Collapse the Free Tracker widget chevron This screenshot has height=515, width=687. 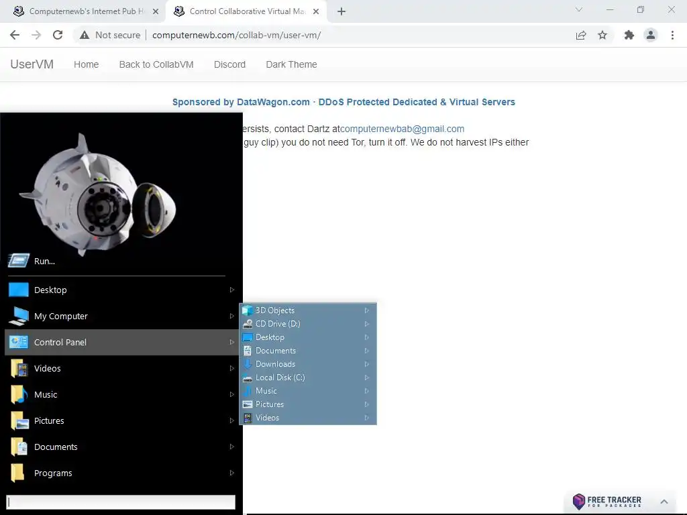click(x=664, y=502)
